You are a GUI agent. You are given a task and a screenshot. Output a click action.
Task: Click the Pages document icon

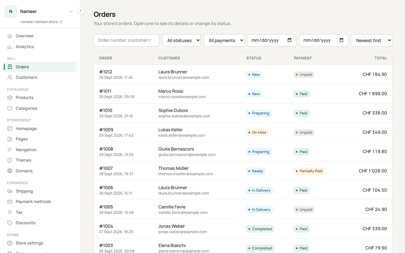10,139
